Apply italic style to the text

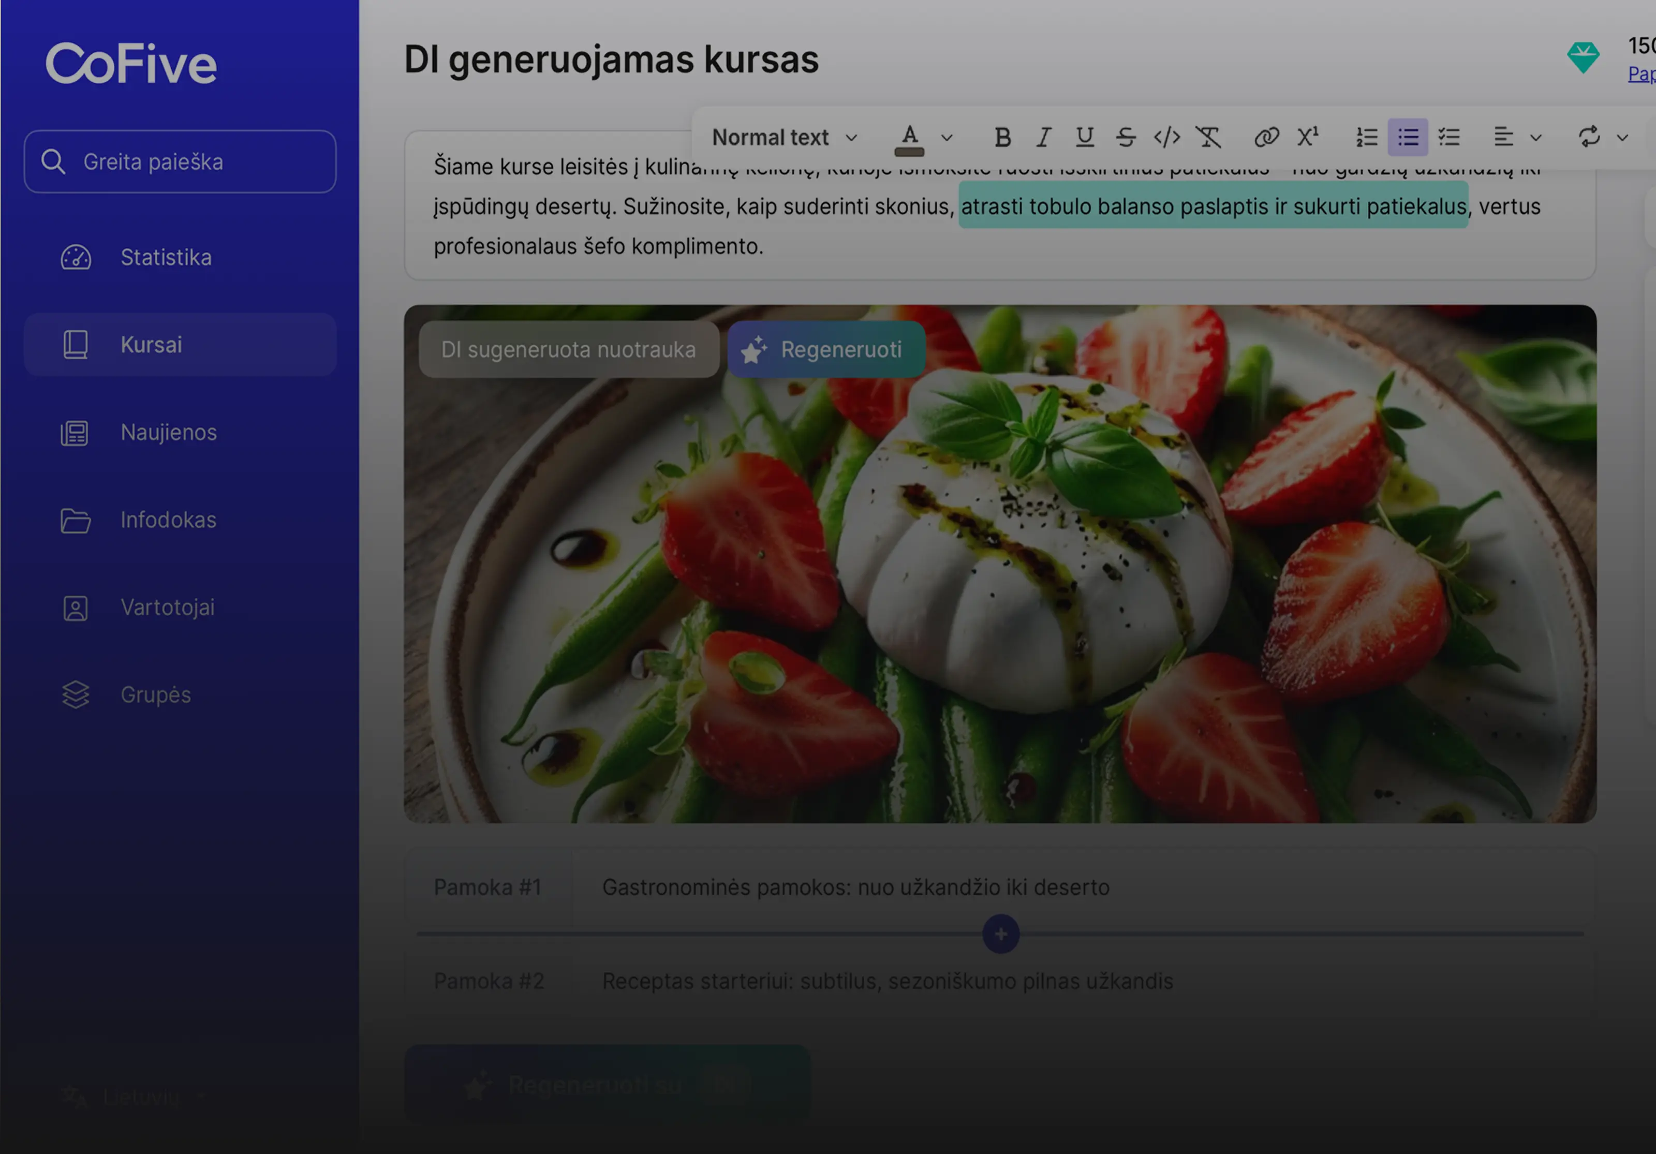pyautogui.click(x=1043, y=137)
